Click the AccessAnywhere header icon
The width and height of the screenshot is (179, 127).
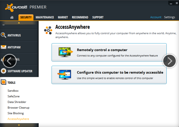click(48, 30)
